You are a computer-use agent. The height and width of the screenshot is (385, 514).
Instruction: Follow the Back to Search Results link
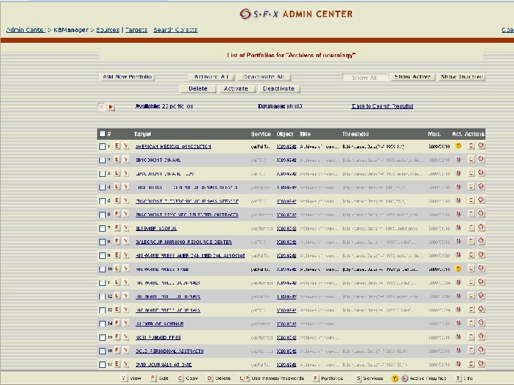pyautogui.click(x=382, y=106)
